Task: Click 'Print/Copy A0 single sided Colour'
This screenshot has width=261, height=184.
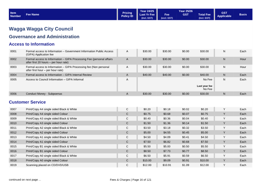Action: (47, 160)
